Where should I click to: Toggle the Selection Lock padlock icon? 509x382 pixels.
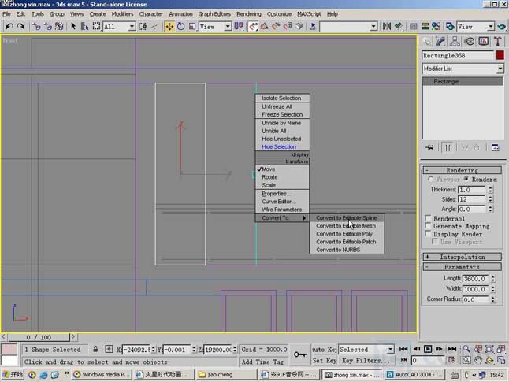95,349
